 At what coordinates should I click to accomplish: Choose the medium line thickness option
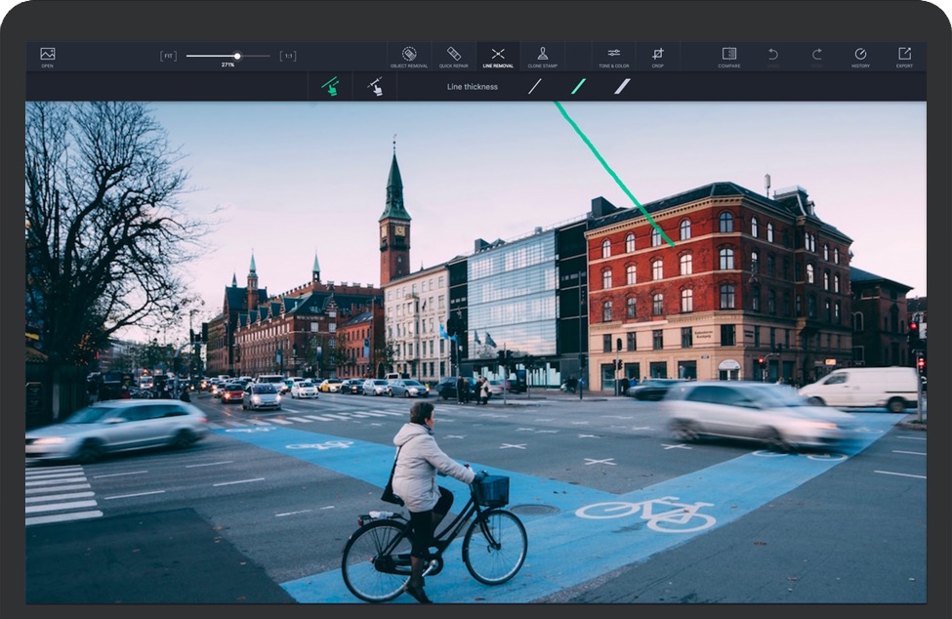(x=578, y=87)
